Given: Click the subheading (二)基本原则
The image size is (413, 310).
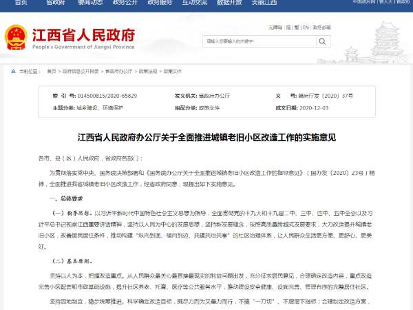Looking at the screenshot, I should click(72, 261).
